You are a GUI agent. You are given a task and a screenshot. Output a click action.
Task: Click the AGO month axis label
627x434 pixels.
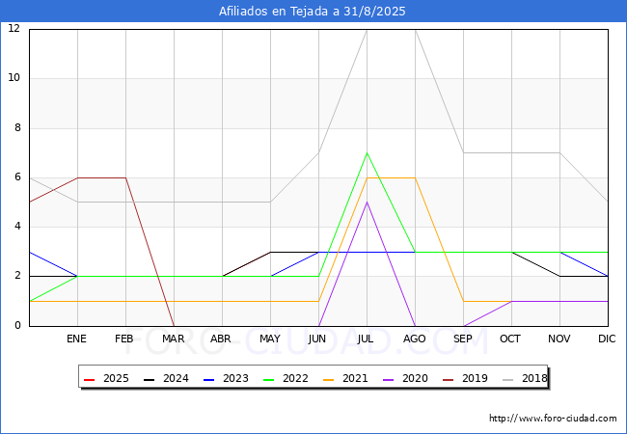(x=414, y=339)
